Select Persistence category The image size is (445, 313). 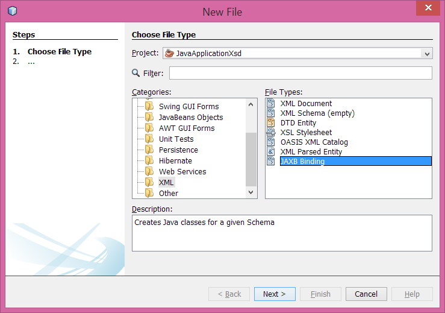(178, 150)
